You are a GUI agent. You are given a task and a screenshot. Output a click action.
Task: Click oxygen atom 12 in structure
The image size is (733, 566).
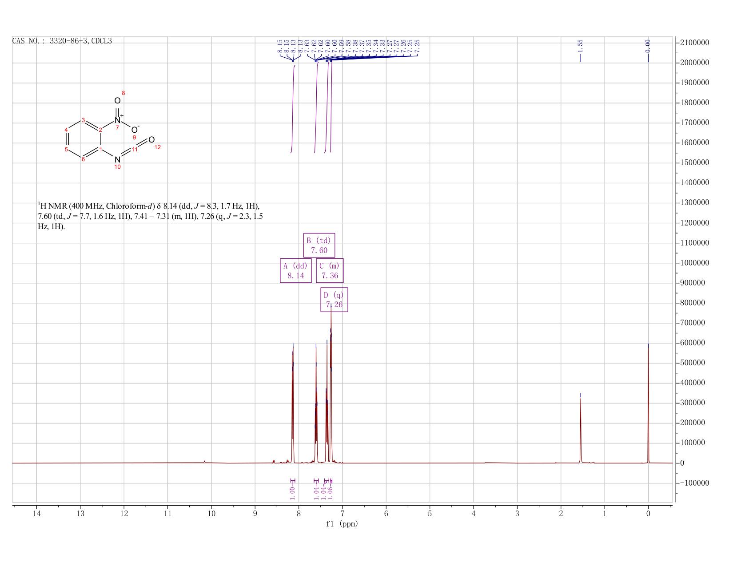(151, 140)
